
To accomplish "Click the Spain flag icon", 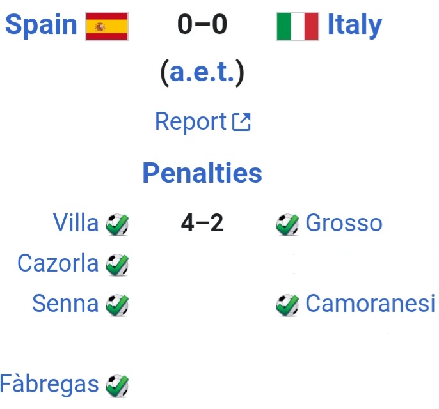I will (107, 26).
